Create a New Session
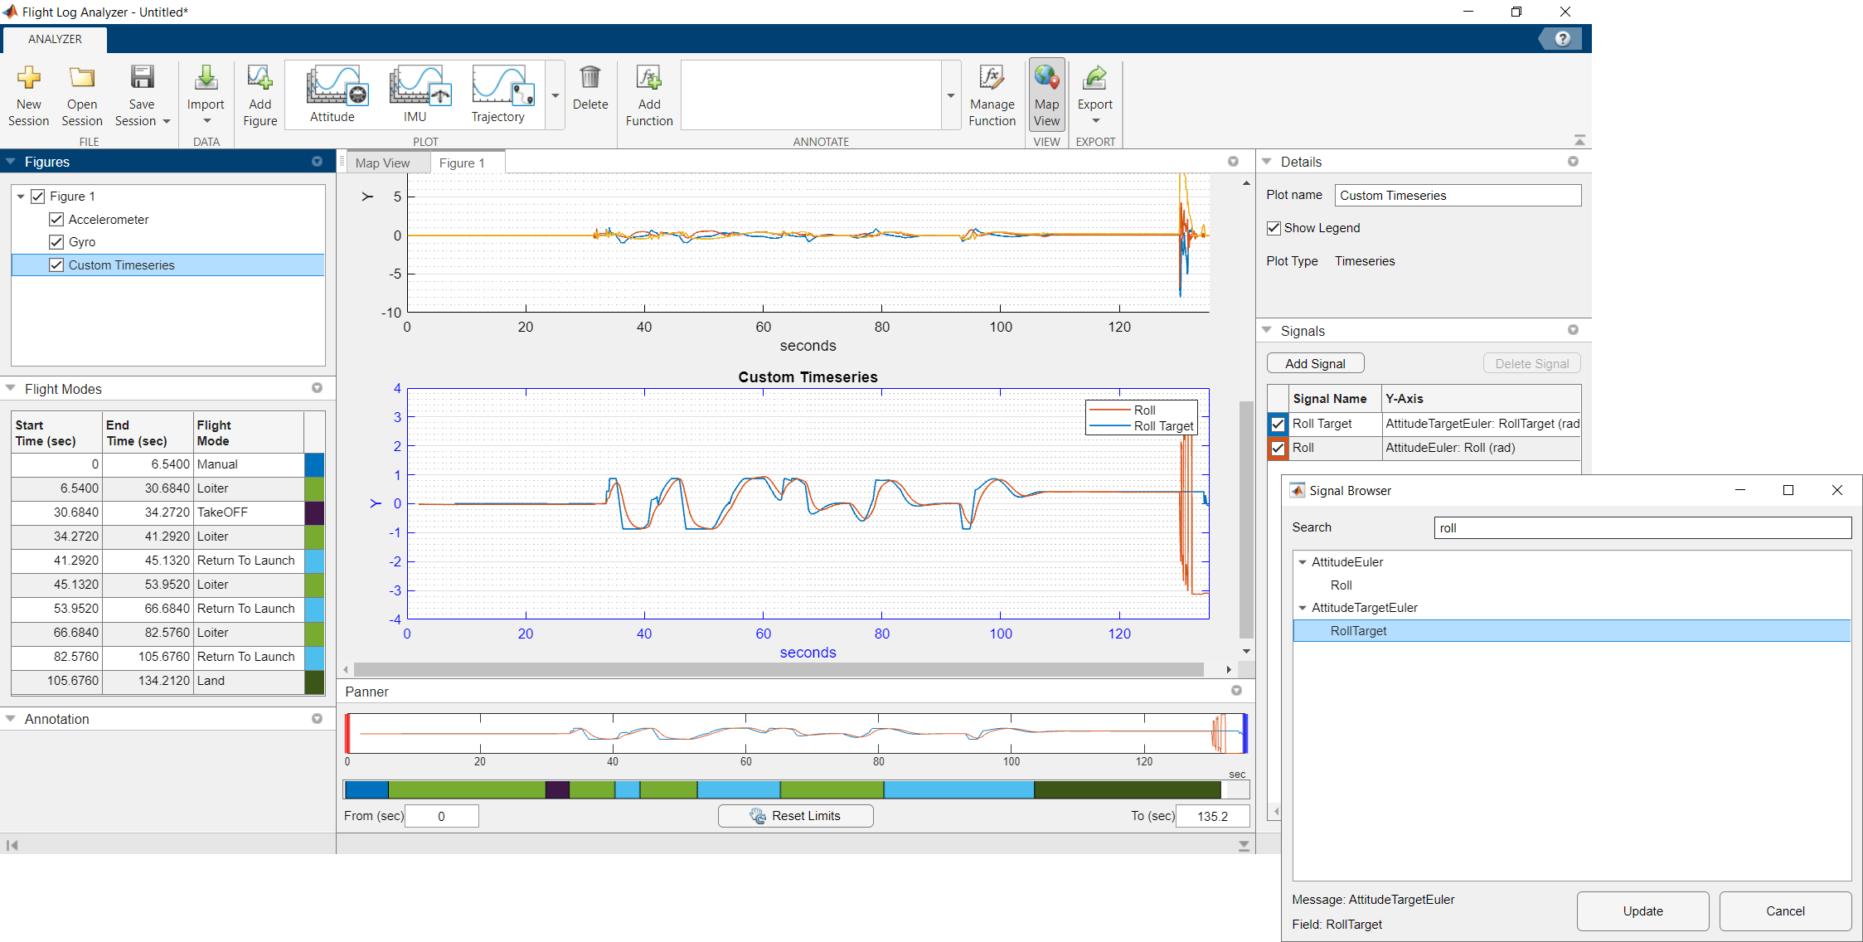Image resolution: width=1863 pixels, height=942 pixels. click(x=28, y=95)
